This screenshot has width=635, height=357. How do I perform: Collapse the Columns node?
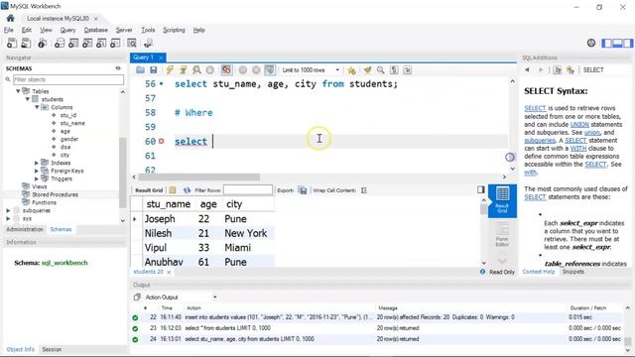tap(37, 107)
